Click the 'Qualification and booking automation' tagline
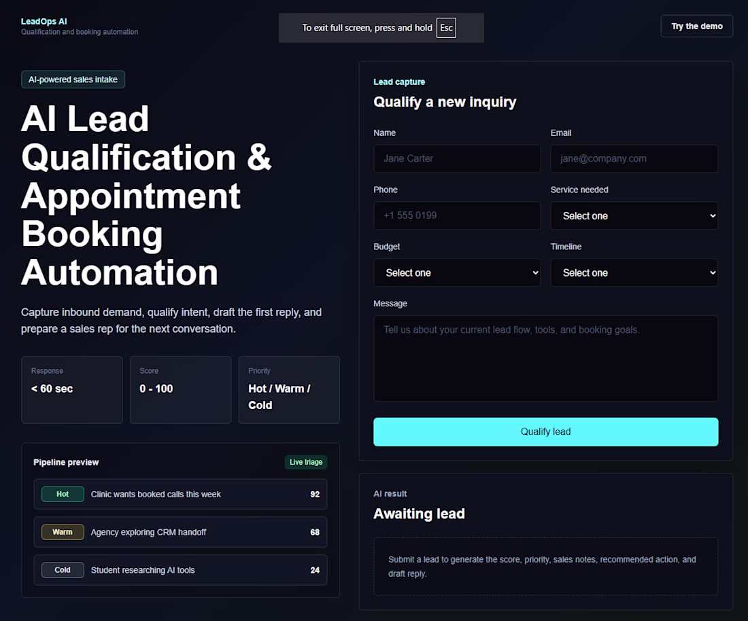 point(80,32)
